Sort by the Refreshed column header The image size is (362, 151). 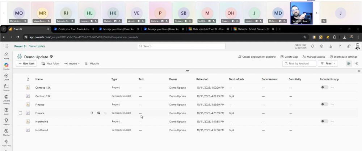(x=202, y=79)
